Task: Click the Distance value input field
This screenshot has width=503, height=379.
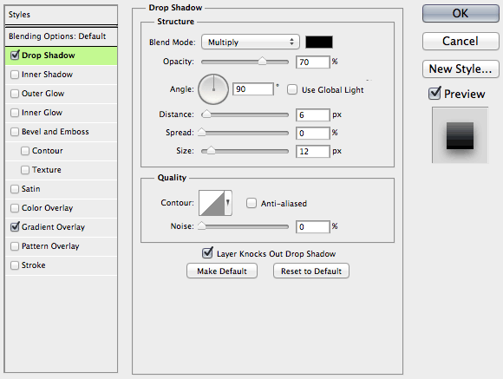Action: [x=312, y=114]
